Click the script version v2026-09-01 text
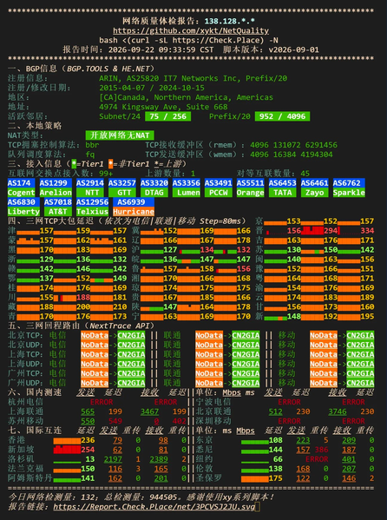The width and height of the screenshot is (387, 520). coord(294,49)
